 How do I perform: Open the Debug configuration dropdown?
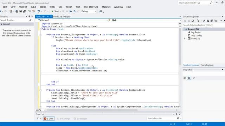(95, 11)
